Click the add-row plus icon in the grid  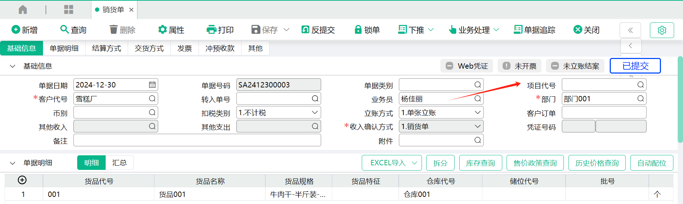pos(22,180)
